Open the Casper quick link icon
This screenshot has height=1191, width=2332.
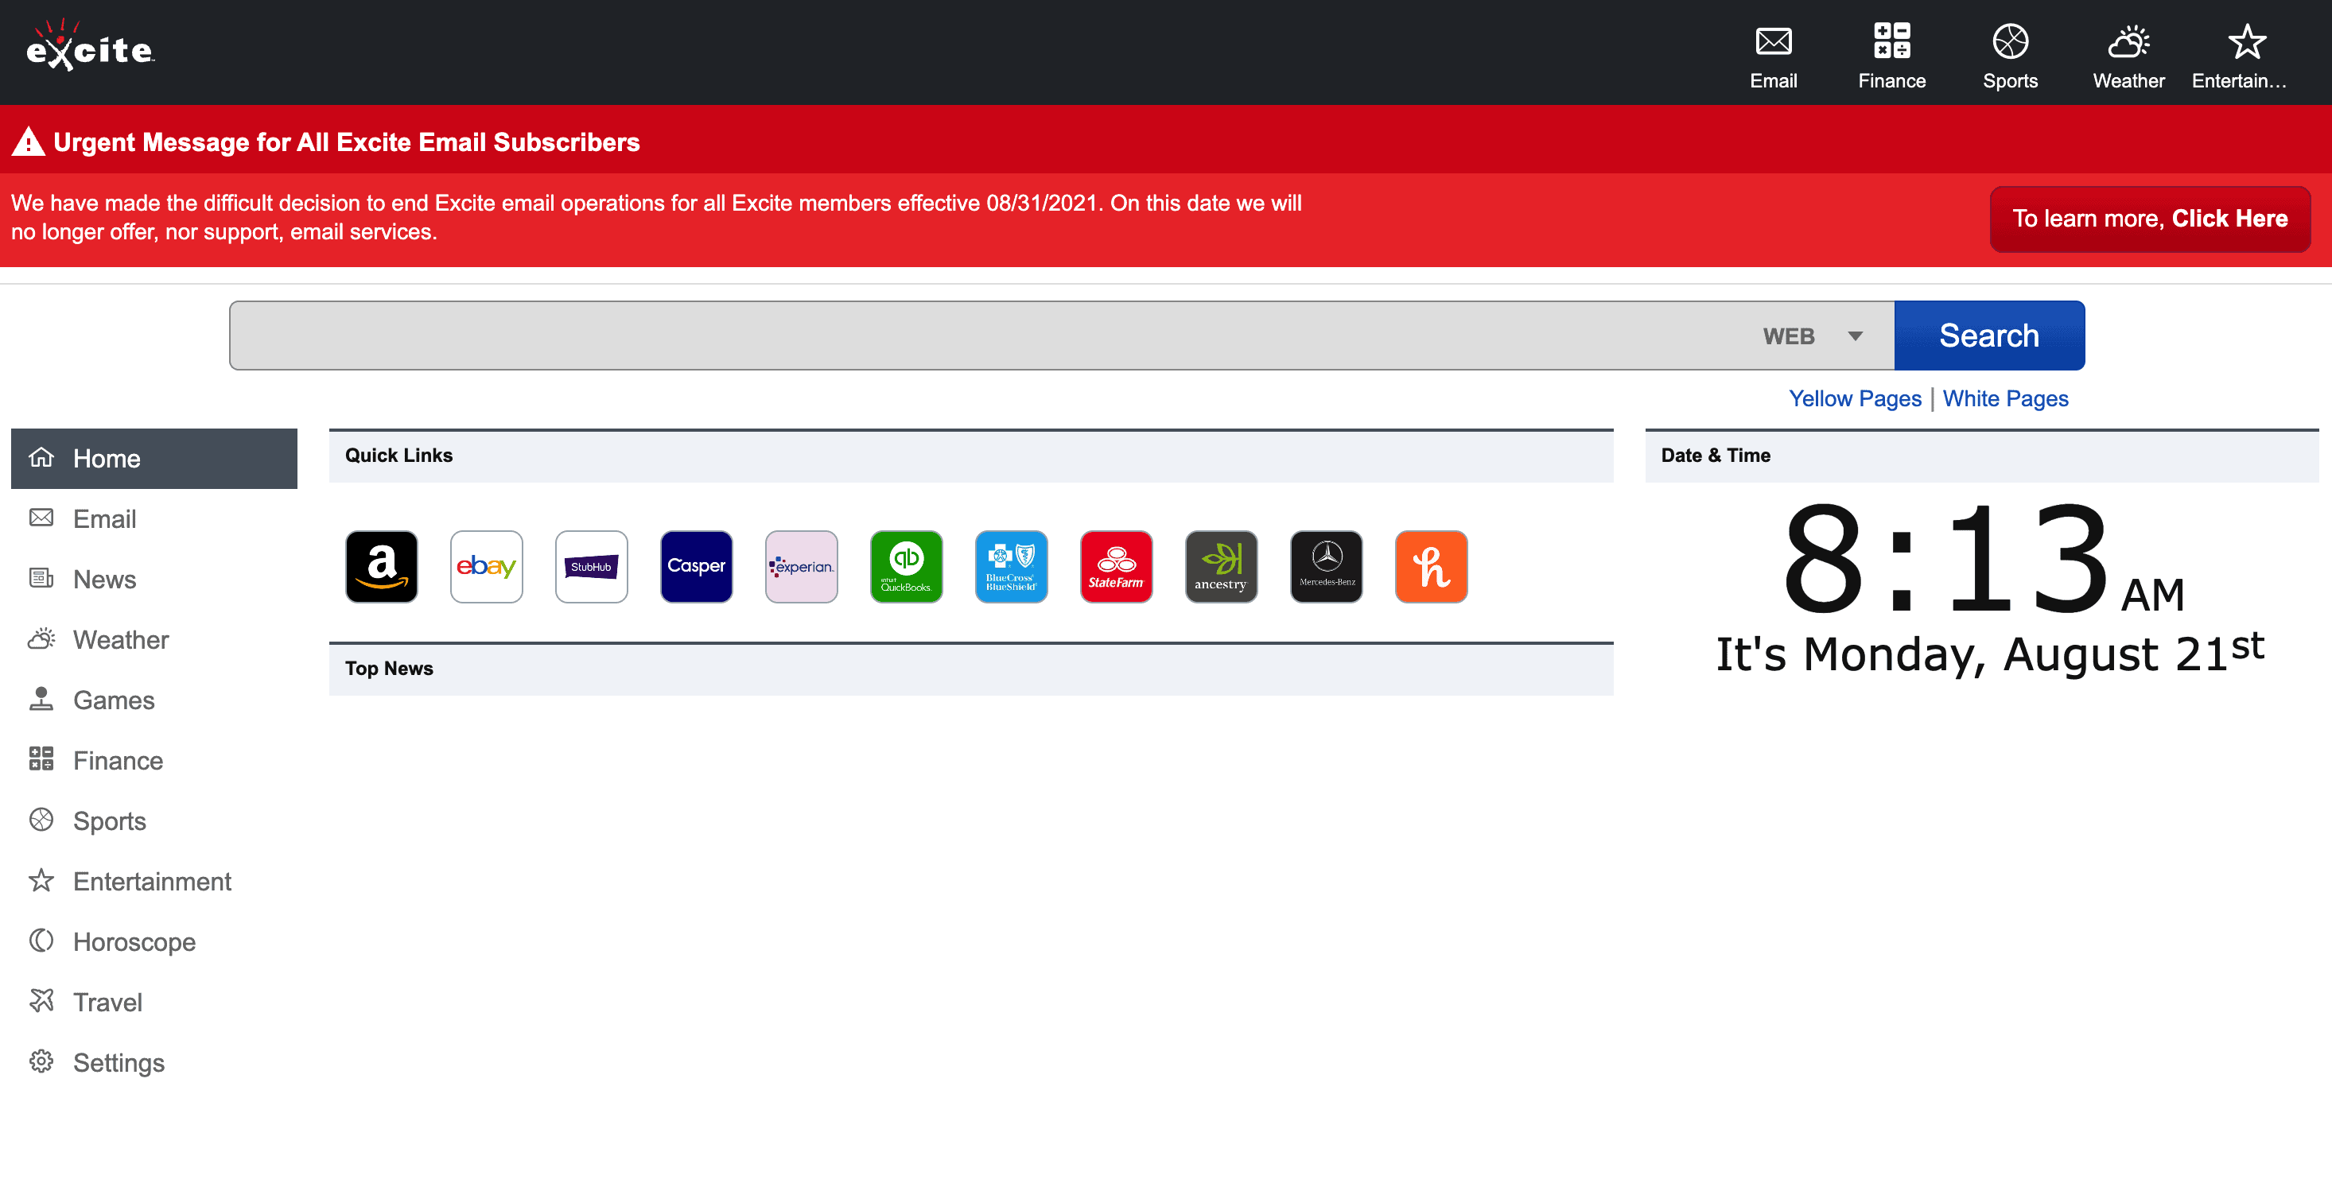pyautogui.click(x=696, y=567)
